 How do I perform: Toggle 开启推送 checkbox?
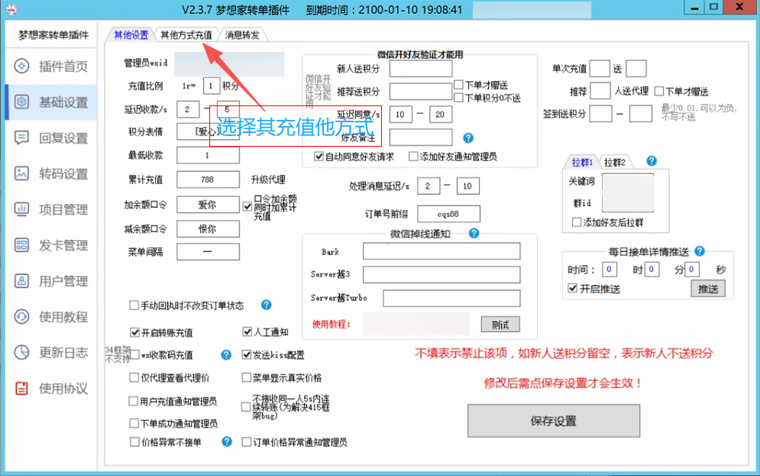(573, 289)
